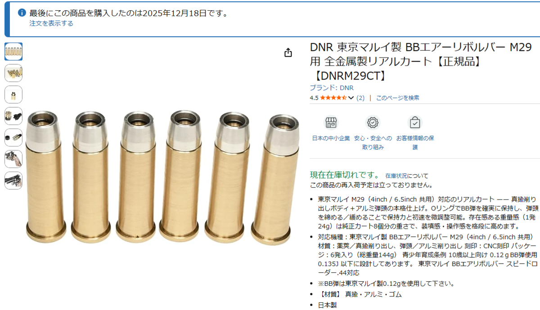Image resolution: width=540 pixels, height=310 pixels.
Task: Select fifth thumbnail of disassembled cartridge
Action: click(13, 137)
